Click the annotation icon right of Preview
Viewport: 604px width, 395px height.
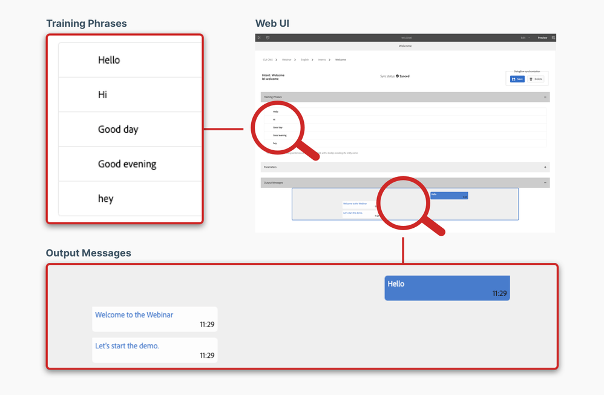tap(553, 38)
